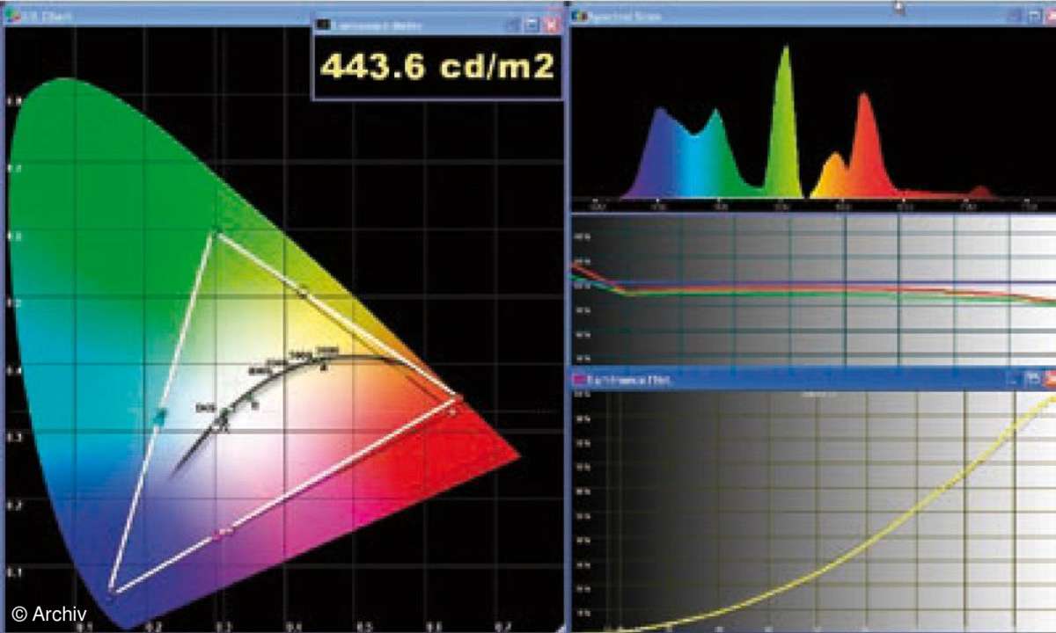Select the blue primary gamut triangle vertex
This screenshot has height=633, width=1056.
[111, 589]
